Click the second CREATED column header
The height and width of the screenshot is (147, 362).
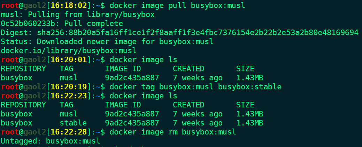click(x=188, y=105)
